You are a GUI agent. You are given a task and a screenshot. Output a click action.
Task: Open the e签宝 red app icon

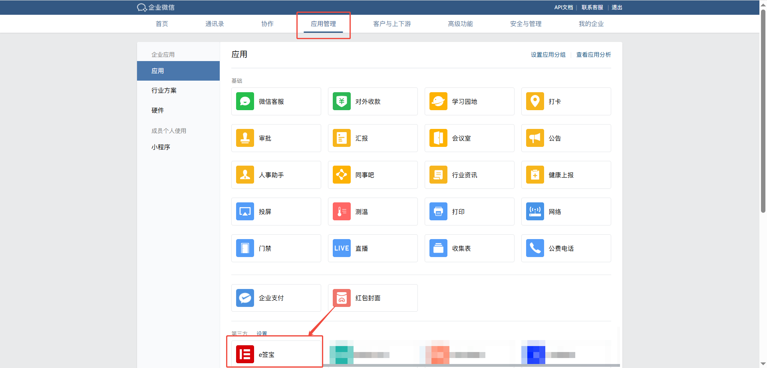pos(245,354)
